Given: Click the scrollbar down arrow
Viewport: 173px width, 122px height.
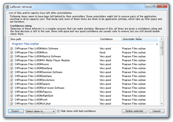Looking at the screenshot, I should coord(162,104).
